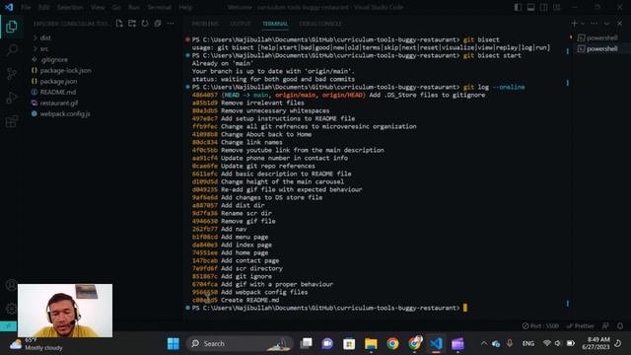The image size is (631, 355).
Task: Click the Port: 5500 status item
Action: click(540, 326)
